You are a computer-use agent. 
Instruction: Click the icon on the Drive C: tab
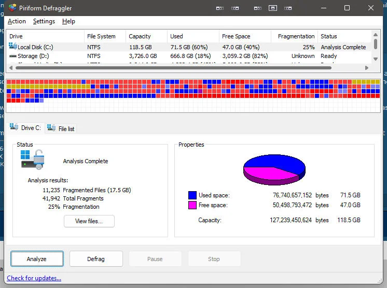(x=14, y=127)
